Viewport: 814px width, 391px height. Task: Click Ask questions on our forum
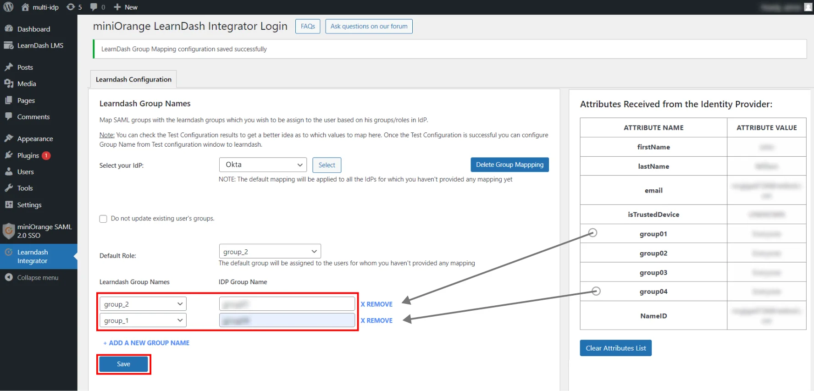pos(369,26)
